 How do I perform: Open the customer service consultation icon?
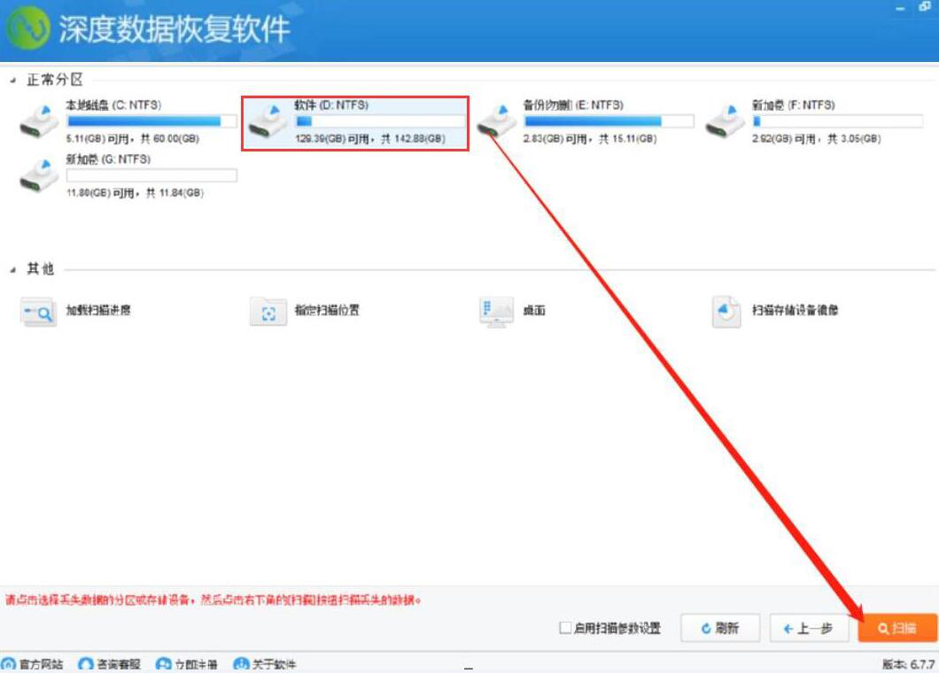coord(86,664)
